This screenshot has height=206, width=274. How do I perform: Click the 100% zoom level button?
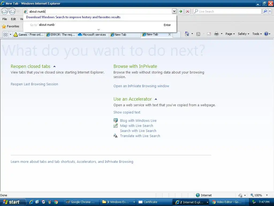click(x=256, y=195)
